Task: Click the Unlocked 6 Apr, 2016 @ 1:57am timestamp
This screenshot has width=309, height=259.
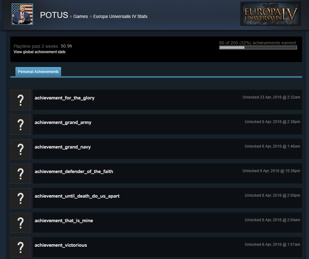Action: [x=272, y=244]
